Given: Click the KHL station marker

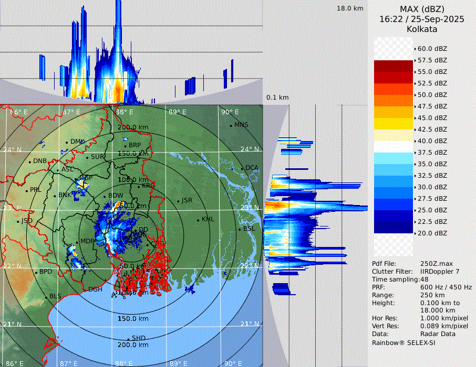Looking at the screenshot, I should pos(198,220).
